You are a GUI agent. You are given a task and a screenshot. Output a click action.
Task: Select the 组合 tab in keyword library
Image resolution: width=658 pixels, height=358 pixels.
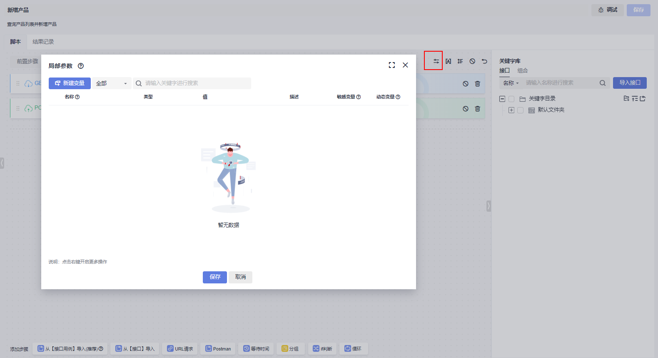523,70
